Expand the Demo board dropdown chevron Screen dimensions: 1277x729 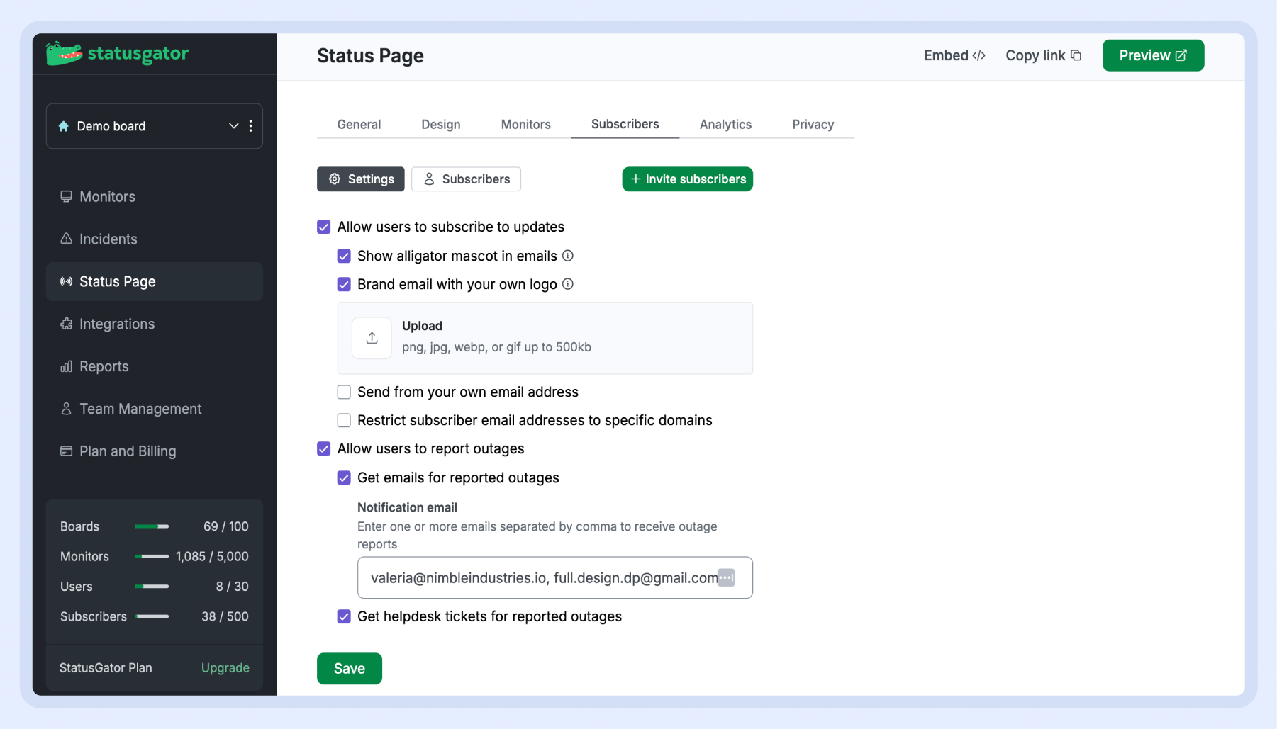233,126
